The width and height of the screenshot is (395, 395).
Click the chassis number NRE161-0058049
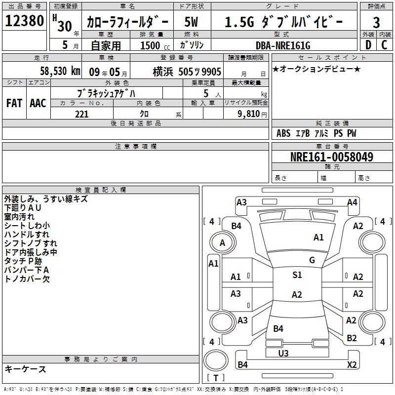[x=332, y=157]
